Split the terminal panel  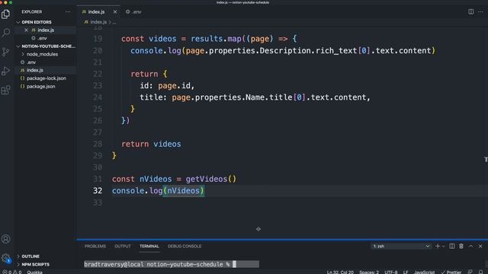[x=452, y=246]
